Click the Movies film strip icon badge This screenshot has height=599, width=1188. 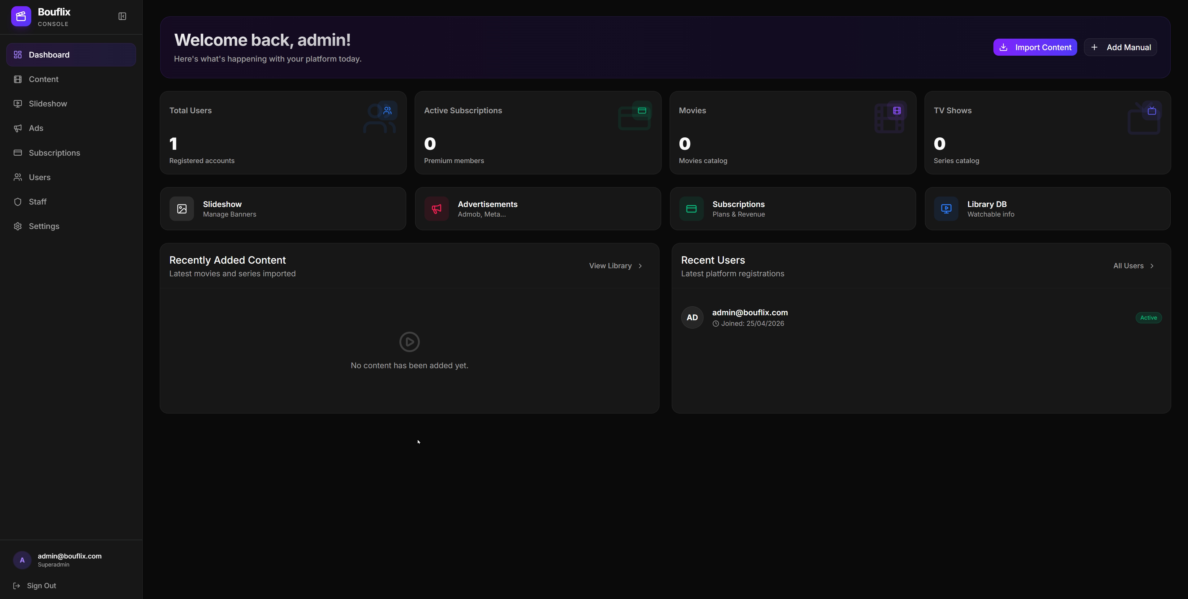897,111
